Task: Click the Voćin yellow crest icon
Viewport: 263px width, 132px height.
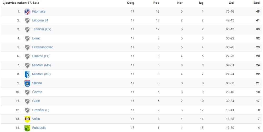Action: point(27,119)
